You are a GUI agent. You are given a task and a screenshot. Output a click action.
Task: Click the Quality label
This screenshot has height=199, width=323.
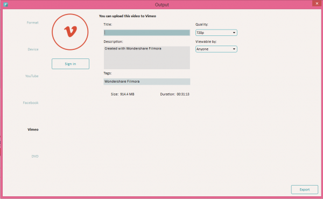pyautogui.click(x=202, y=25)
